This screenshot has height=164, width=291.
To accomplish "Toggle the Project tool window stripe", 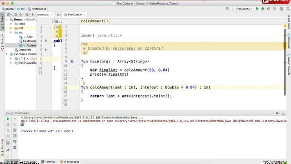I will 2,21.
